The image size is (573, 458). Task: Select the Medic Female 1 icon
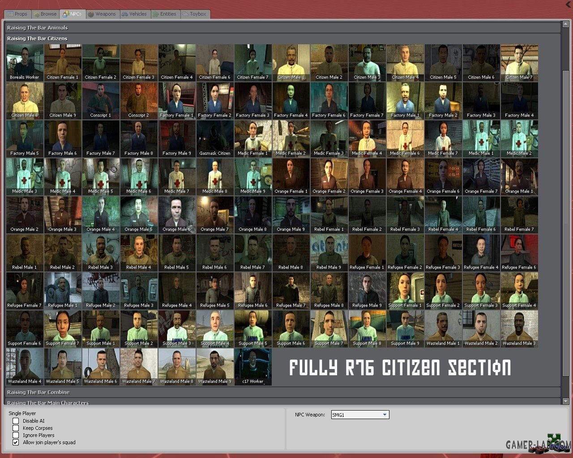253,139
